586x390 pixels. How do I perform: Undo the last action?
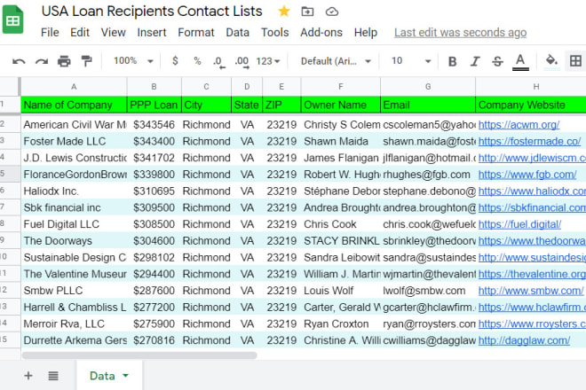19,61
